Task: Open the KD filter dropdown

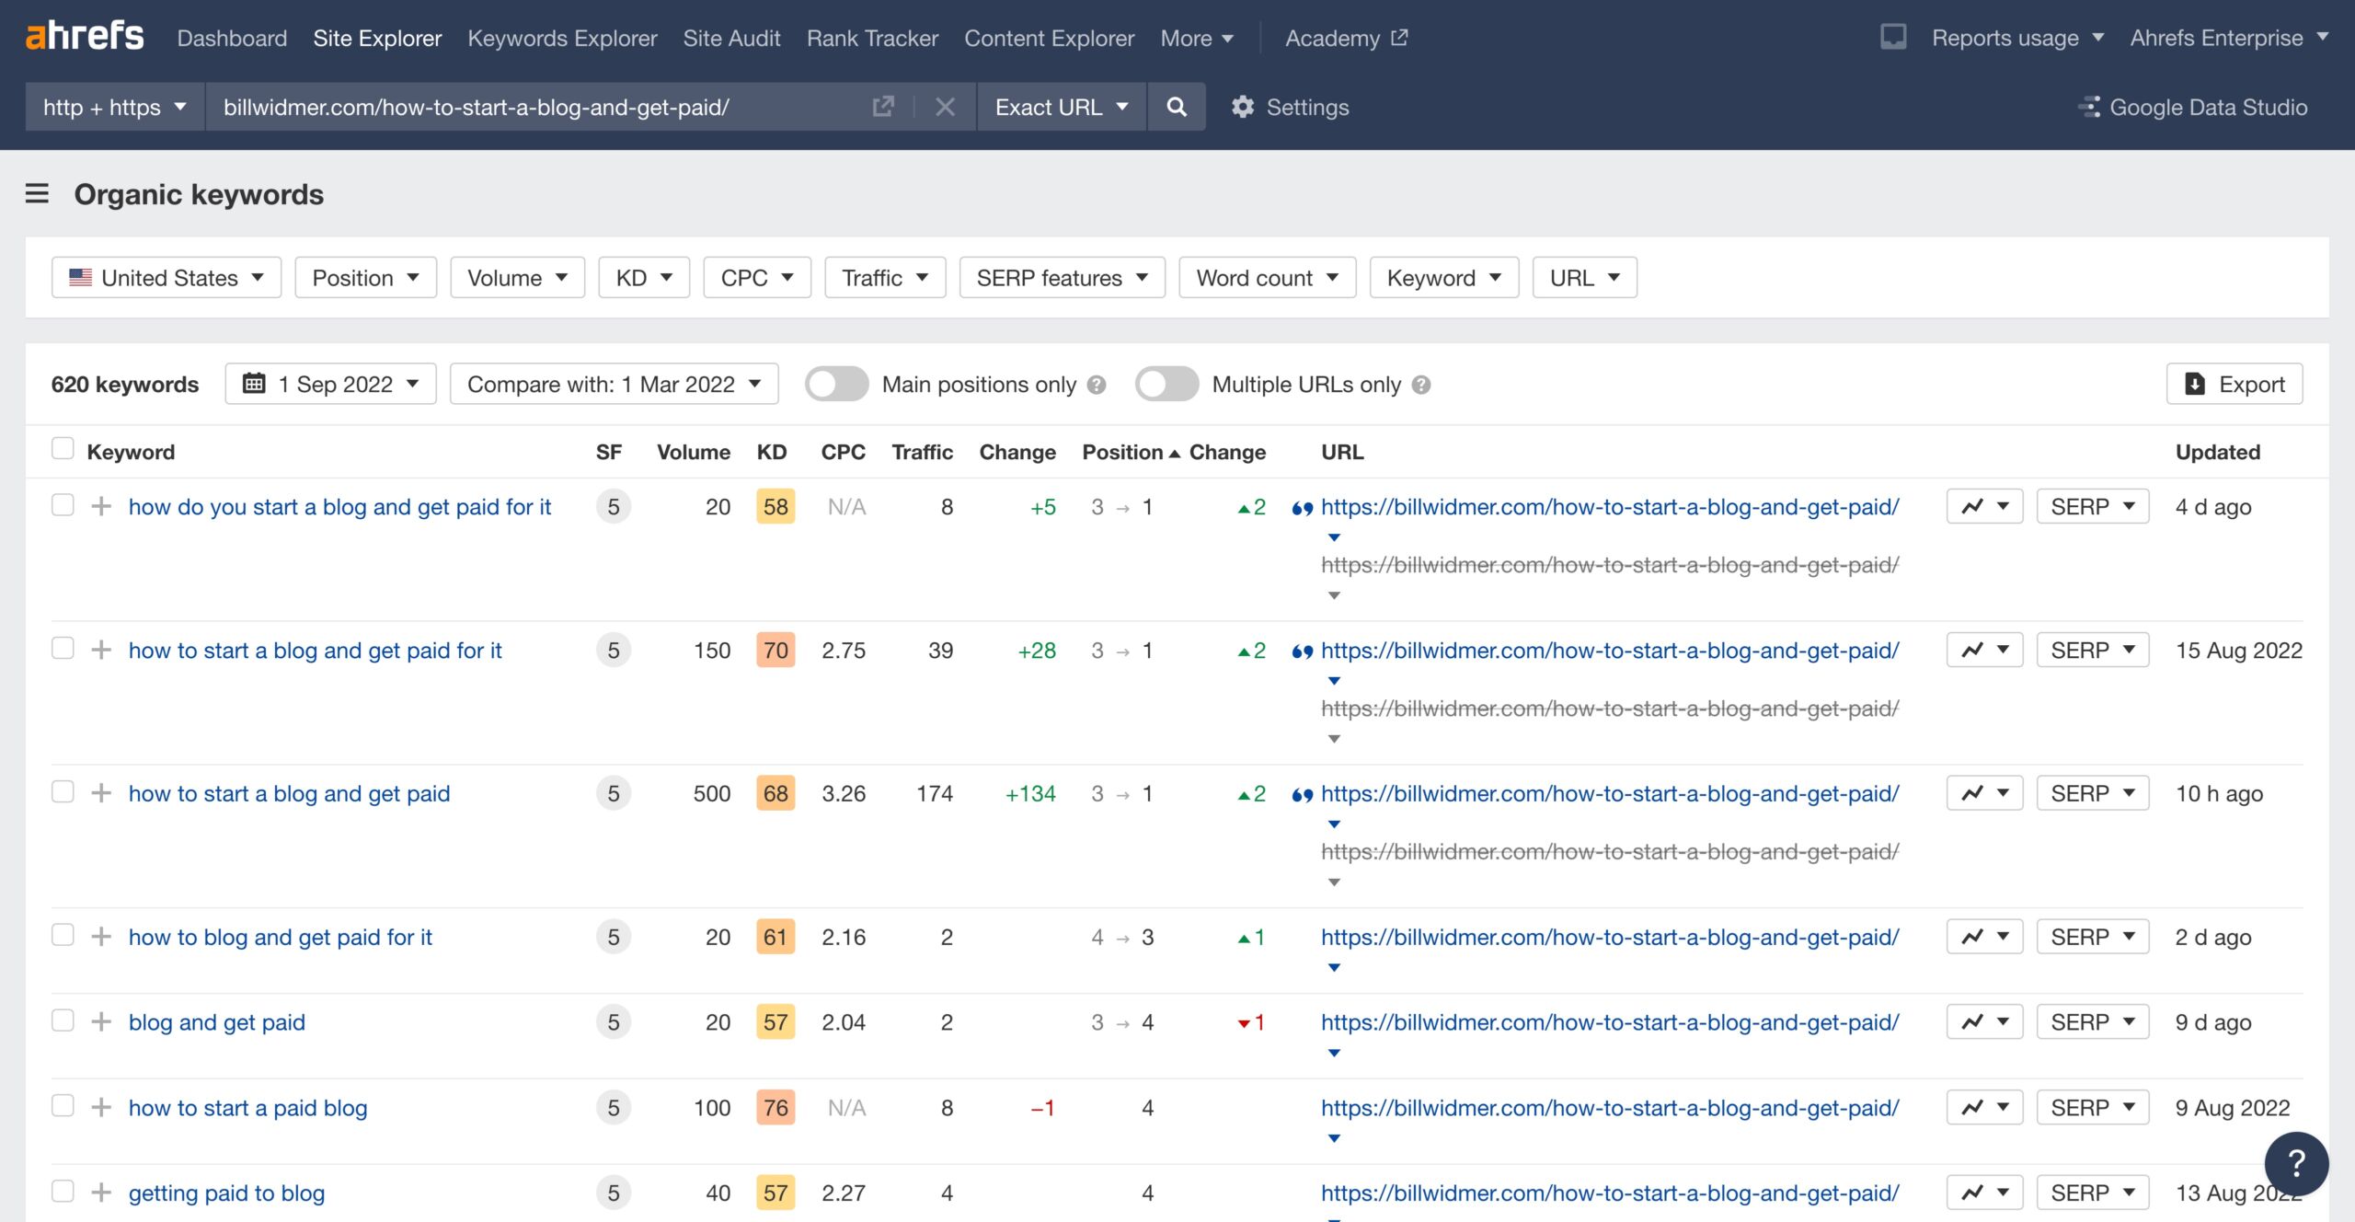Action: (x=642, y=276)
